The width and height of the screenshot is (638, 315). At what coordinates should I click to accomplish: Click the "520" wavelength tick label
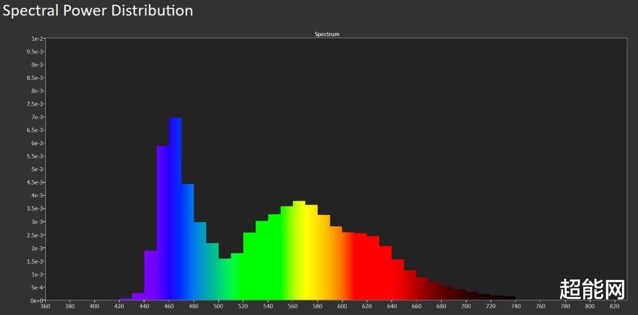point(243,307)
